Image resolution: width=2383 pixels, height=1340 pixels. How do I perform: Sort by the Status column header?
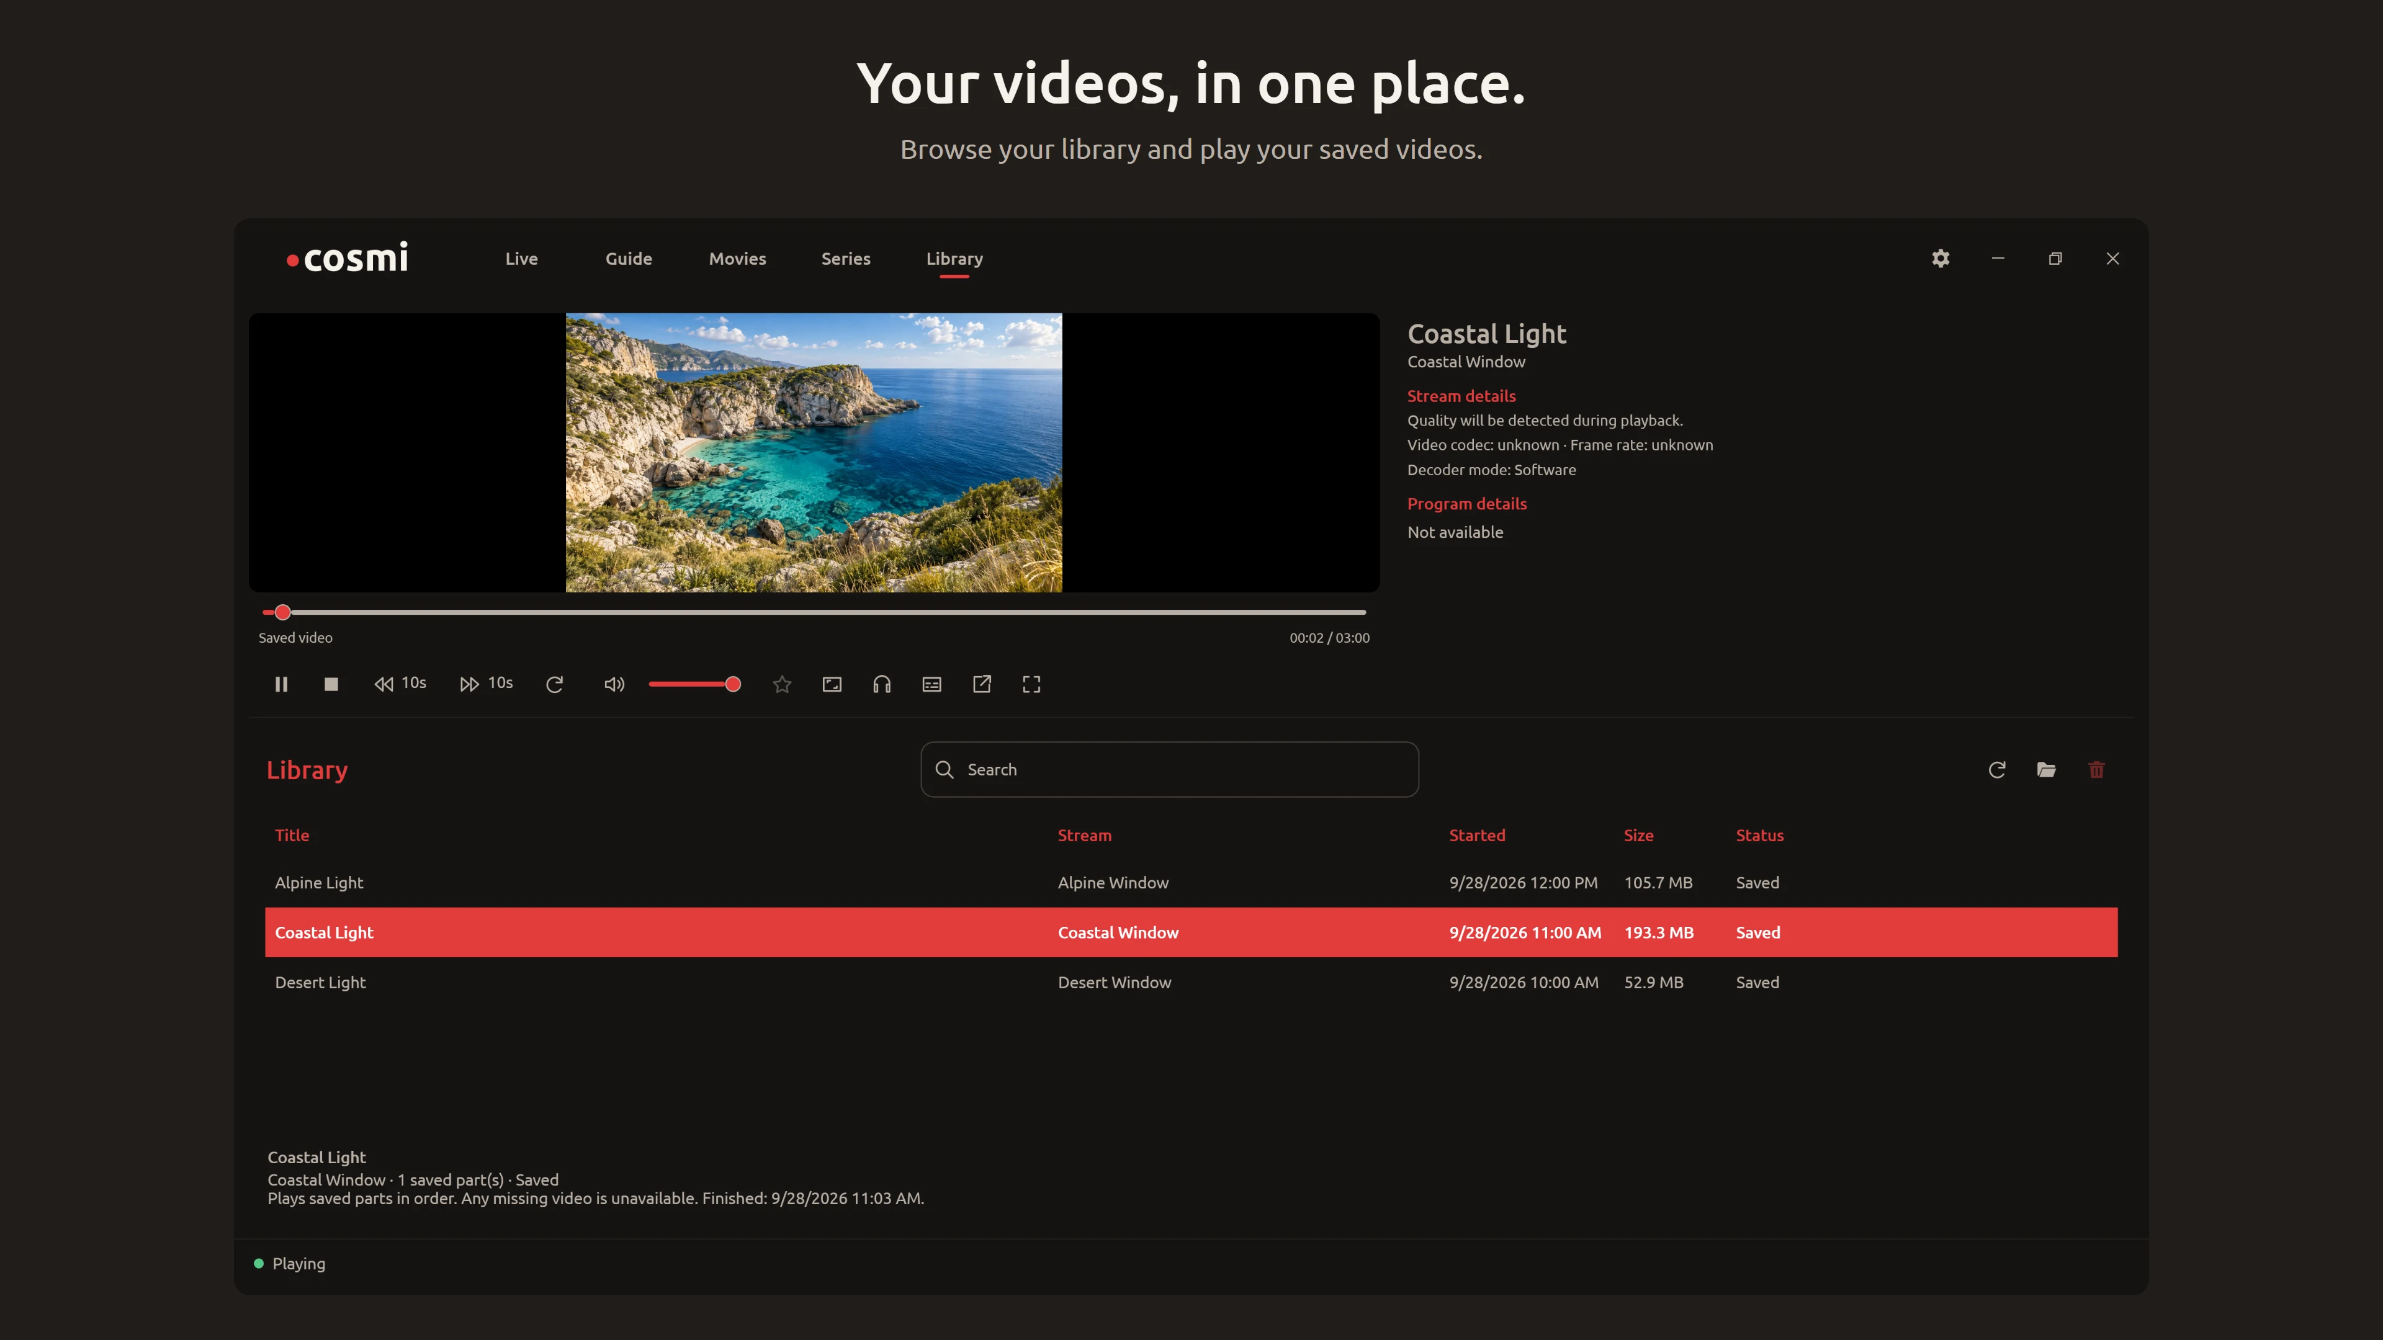click(x=1759, y=835)
